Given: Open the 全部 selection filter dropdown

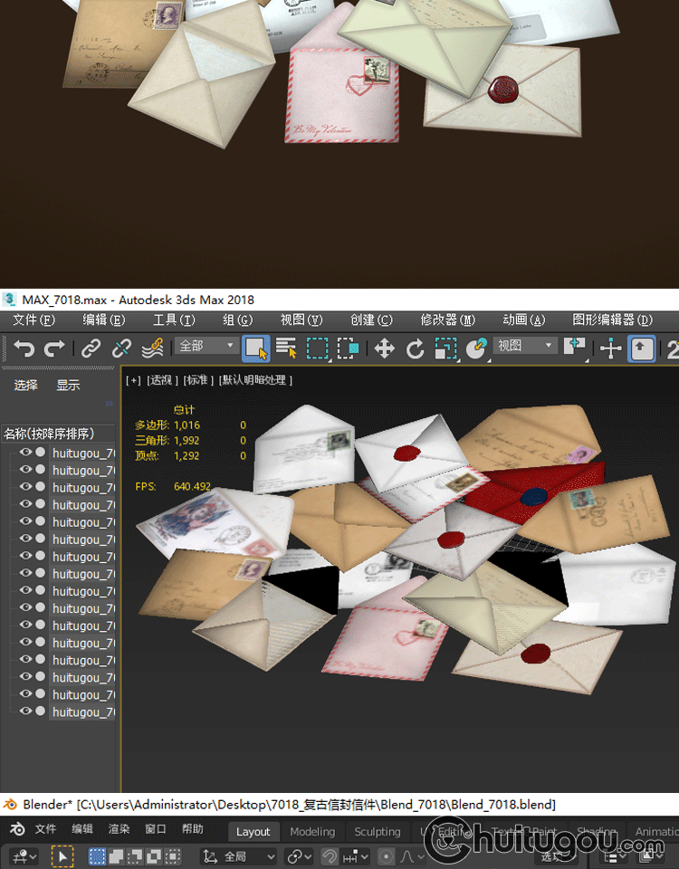Looking at the screenshot, I should pos(207,346).
